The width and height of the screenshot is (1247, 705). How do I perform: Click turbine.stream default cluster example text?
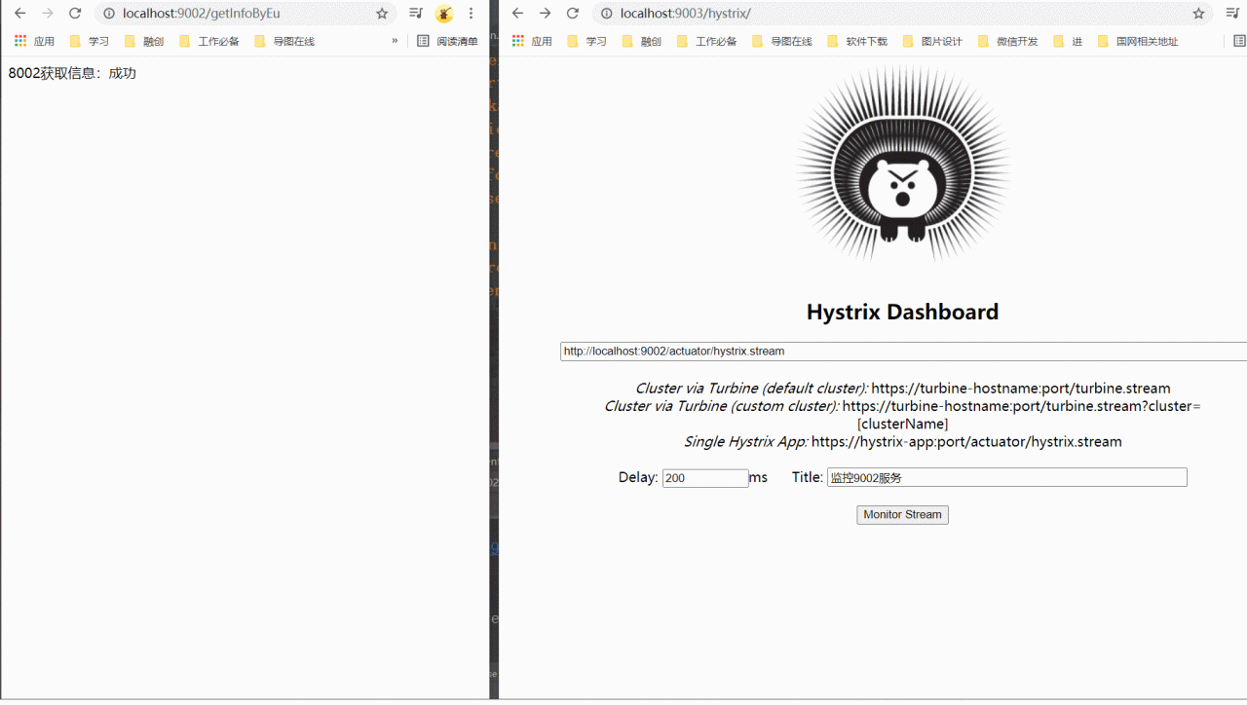coord(1021,389)
